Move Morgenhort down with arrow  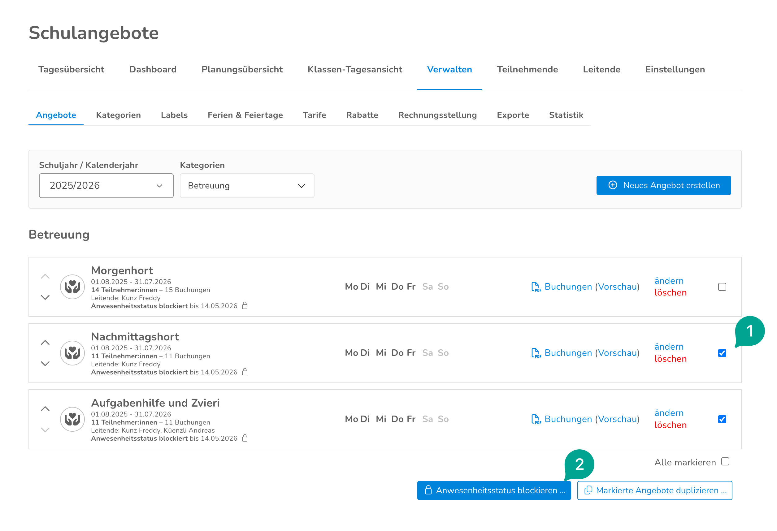tap(45, 297)
